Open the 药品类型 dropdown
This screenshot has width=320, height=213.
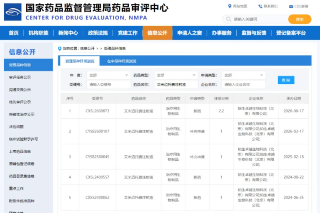click(x=176, y=75)
